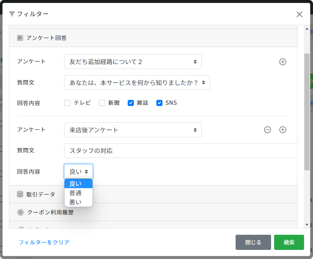
Task: Open the question text dropdown あなたは、本サービスを
Action: click(137, 83)
